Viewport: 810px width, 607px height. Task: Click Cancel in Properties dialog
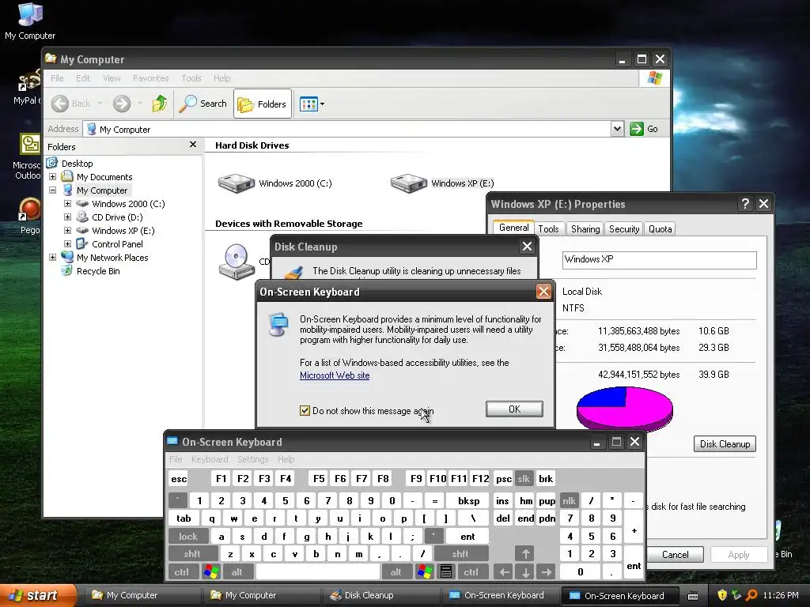675,554
